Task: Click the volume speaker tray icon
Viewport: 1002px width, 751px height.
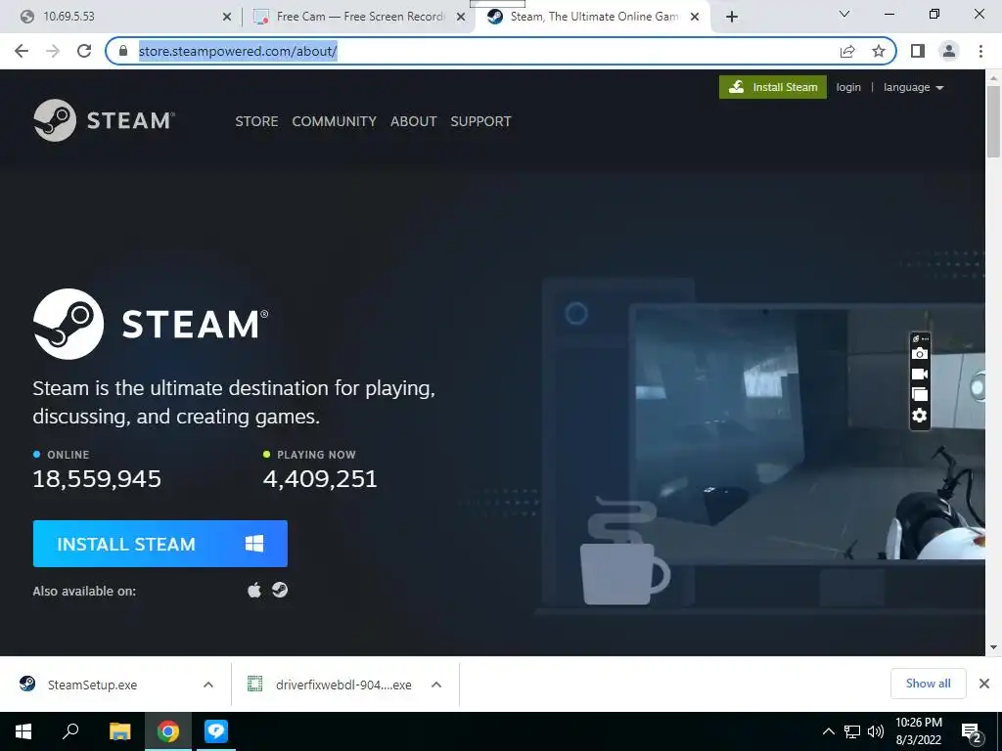Action: click(876, 731)
